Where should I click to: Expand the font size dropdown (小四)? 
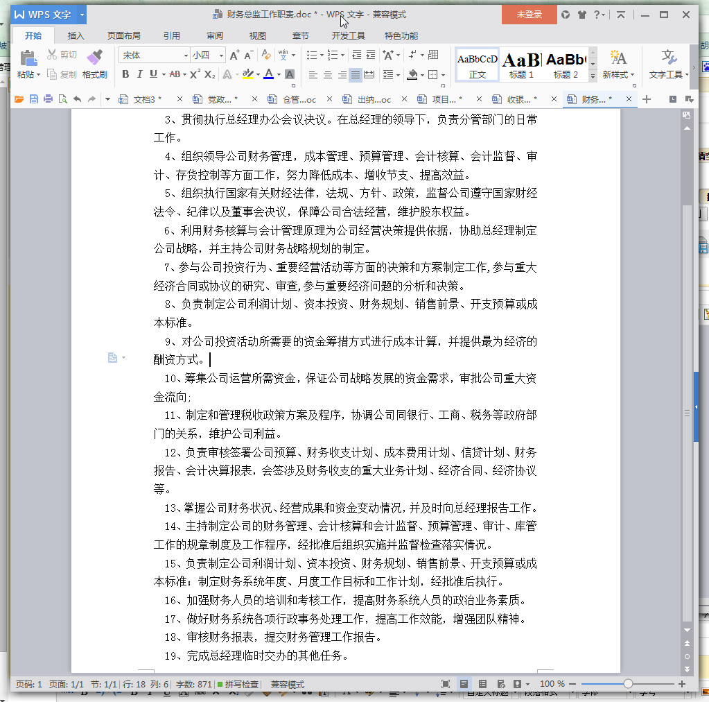pos(222,55)
